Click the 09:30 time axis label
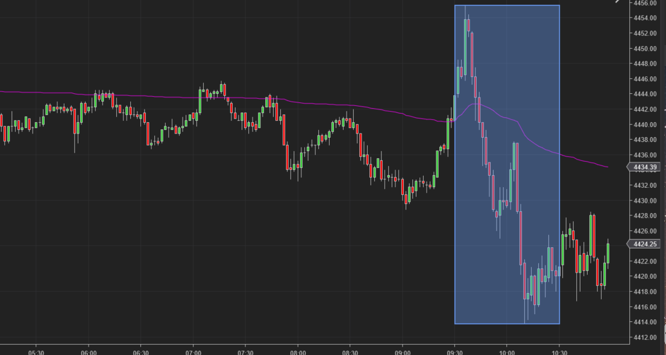Viewport: 666px width, 355px height. coord(454,353)
